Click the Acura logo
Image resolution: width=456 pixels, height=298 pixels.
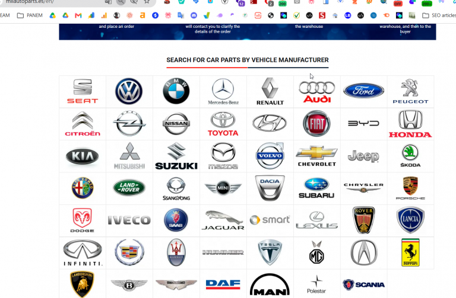coord(363,252)
